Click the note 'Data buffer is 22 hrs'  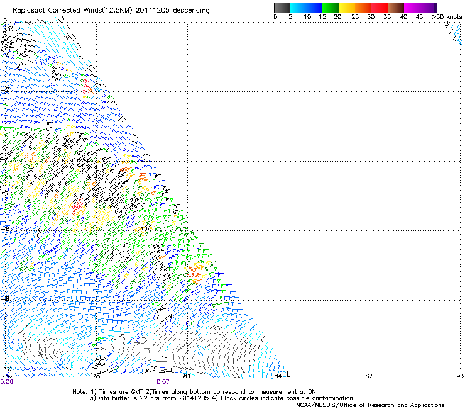pos(128,398)
